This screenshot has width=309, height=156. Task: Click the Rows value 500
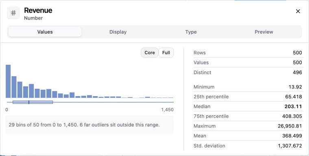[x=297, y=53]
